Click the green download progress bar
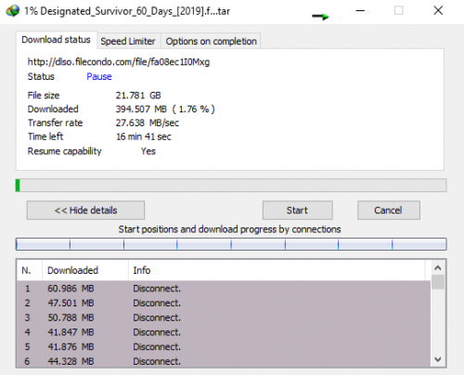The image size is (464, 375). coord(231,186)
